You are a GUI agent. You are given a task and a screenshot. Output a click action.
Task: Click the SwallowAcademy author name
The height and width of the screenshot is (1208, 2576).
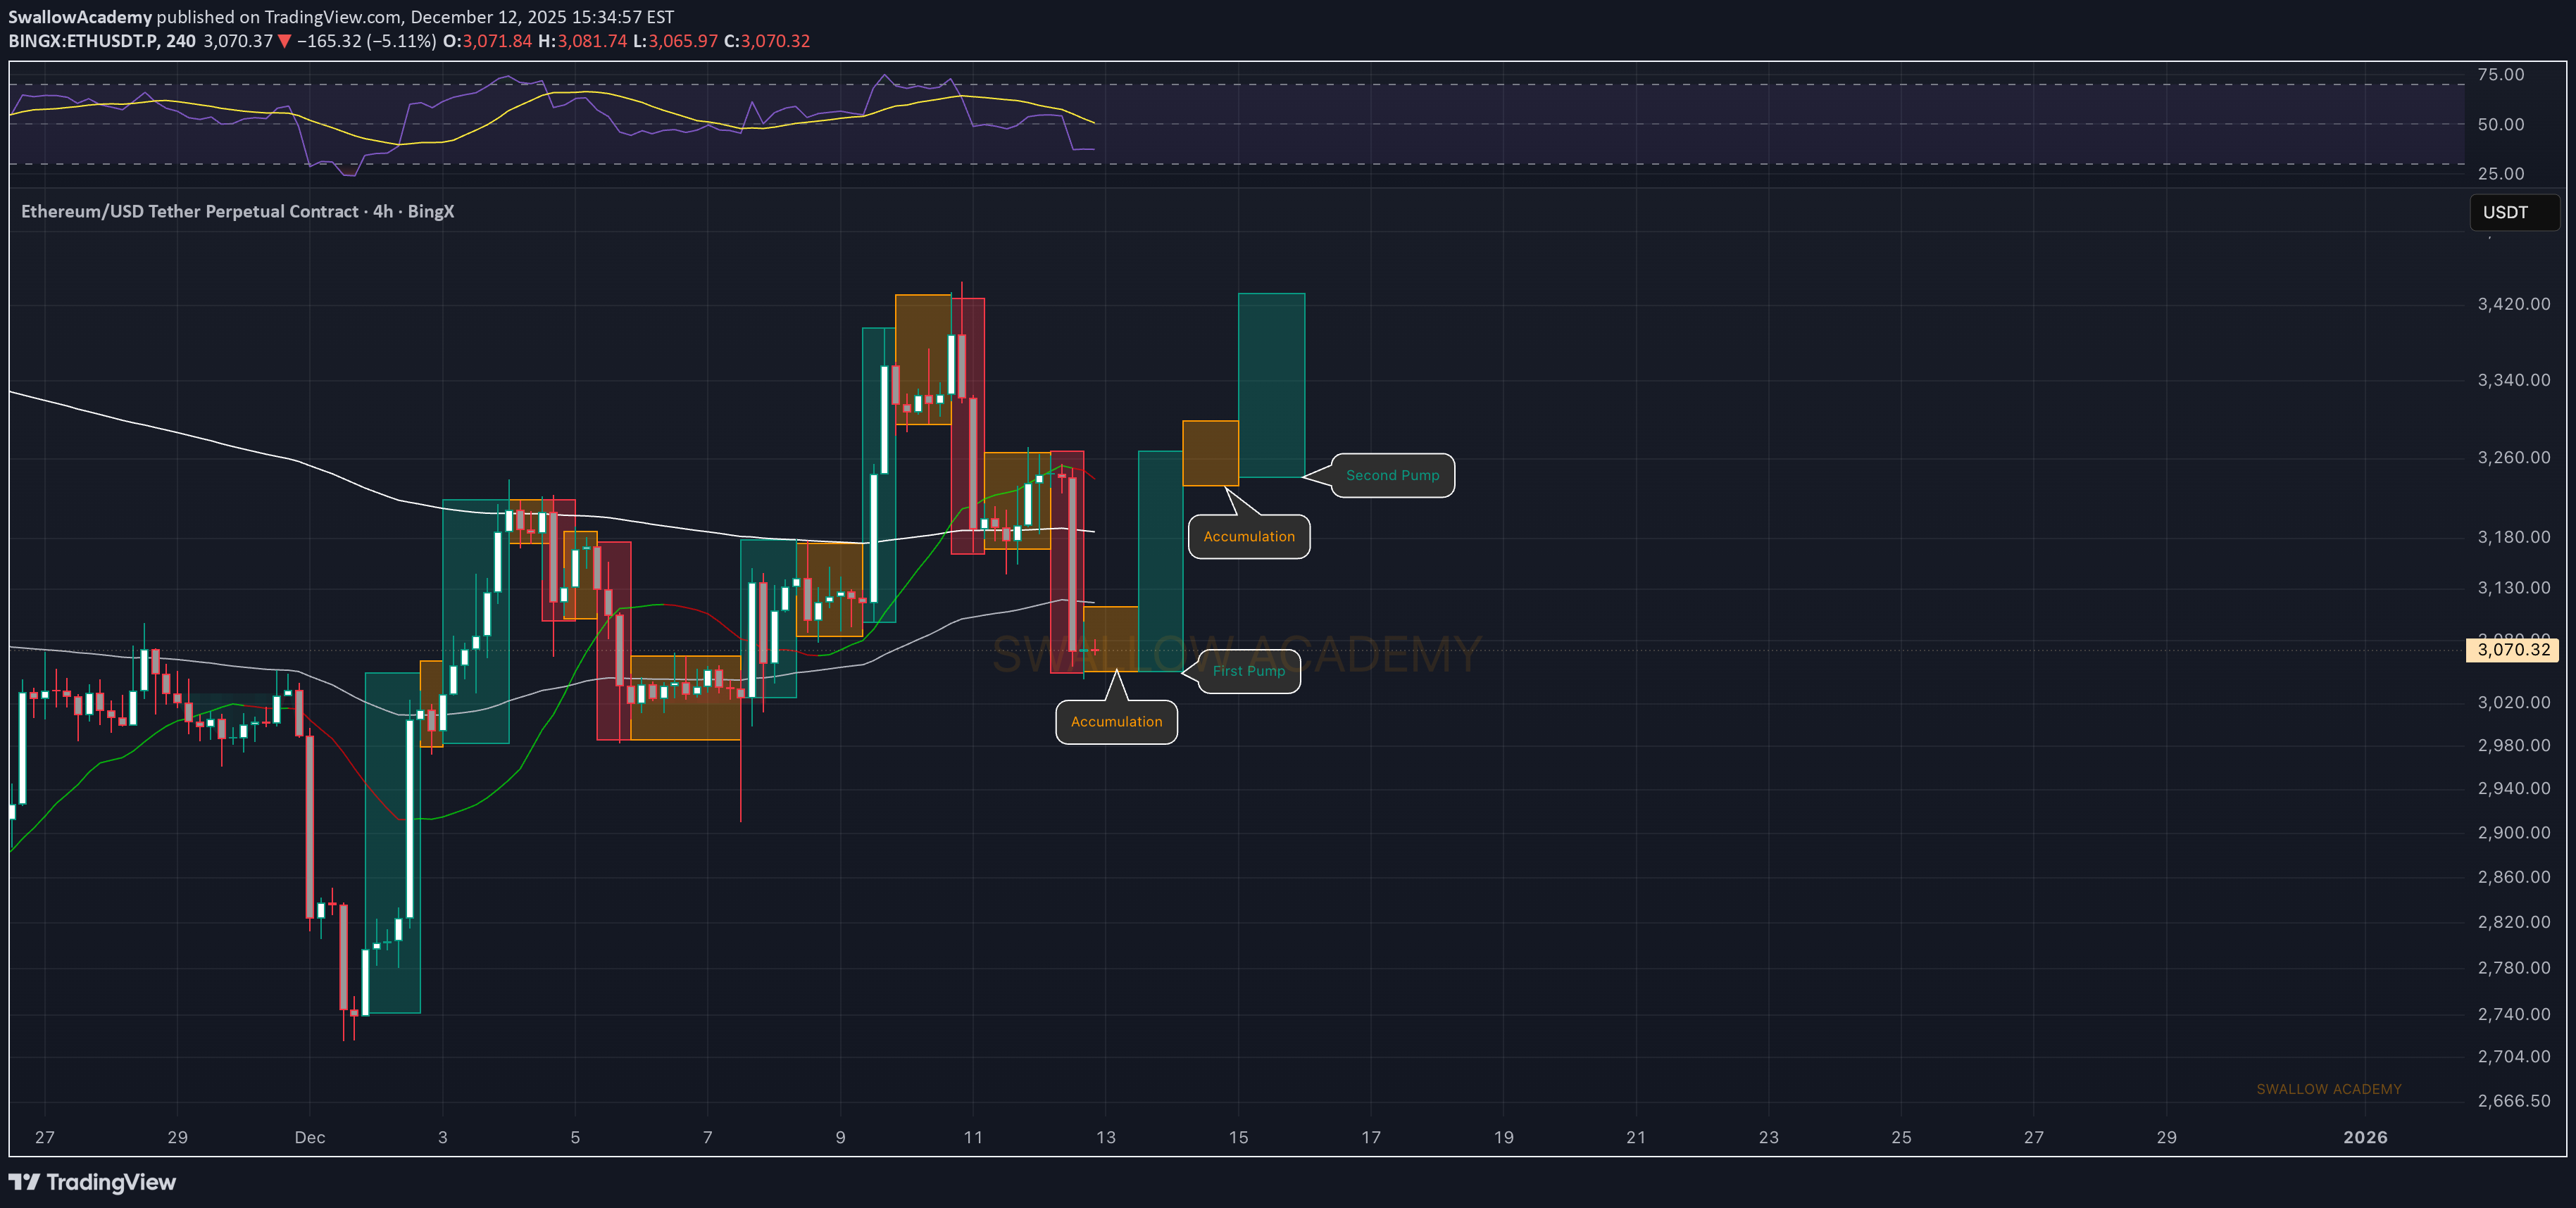point(80,17)
